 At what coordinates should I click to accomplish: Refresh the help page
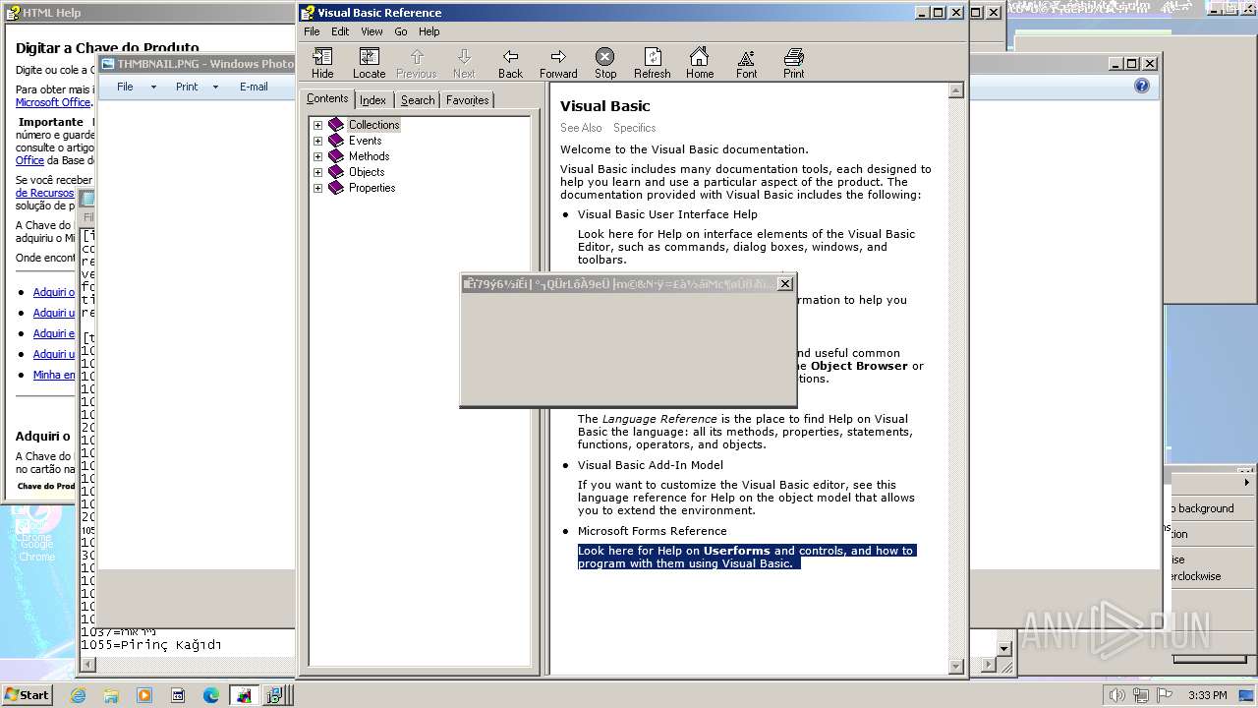pyautogui.click(x=652, y=63)
